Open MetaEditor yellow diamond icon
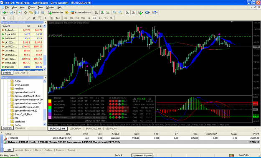 tap(66, 13)
